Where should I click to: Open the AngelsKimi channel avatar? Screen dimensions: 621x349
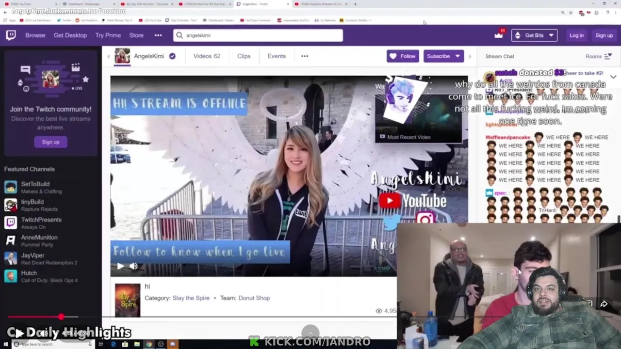coord(122,56)
